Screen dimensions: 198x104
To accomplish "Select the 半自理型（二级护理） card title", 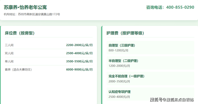I will 124,61.
